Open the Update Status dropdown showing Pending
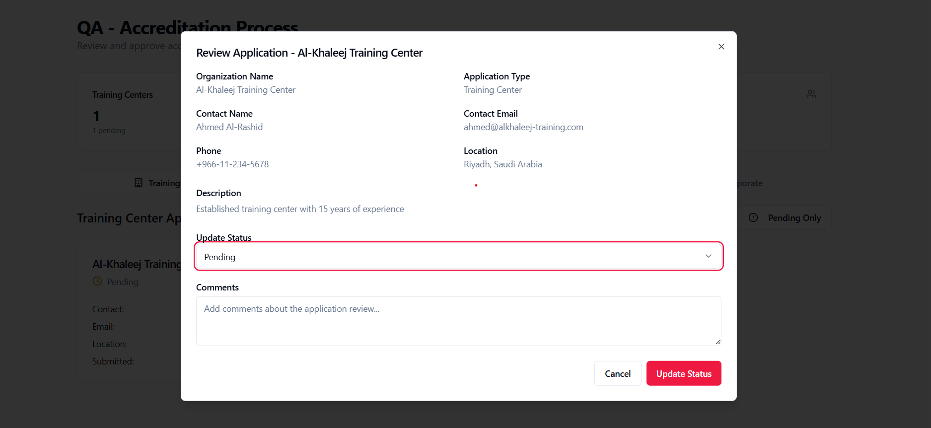The width and height of the screenshot is (931, 428). pos(458,257)
